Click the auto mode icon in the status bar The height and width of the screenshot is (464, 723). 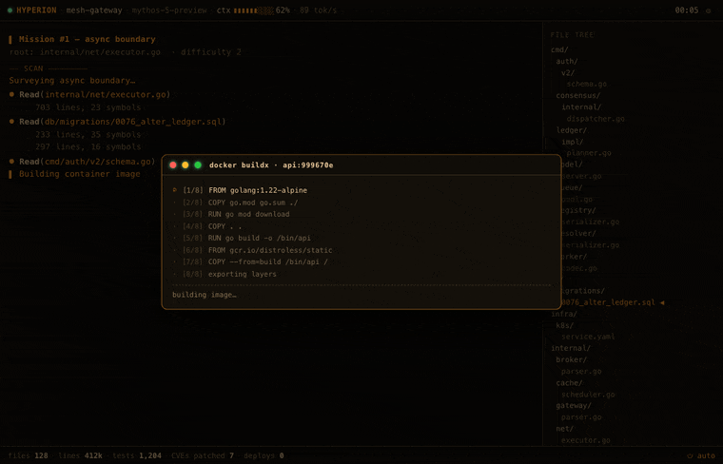coord(690,455)
